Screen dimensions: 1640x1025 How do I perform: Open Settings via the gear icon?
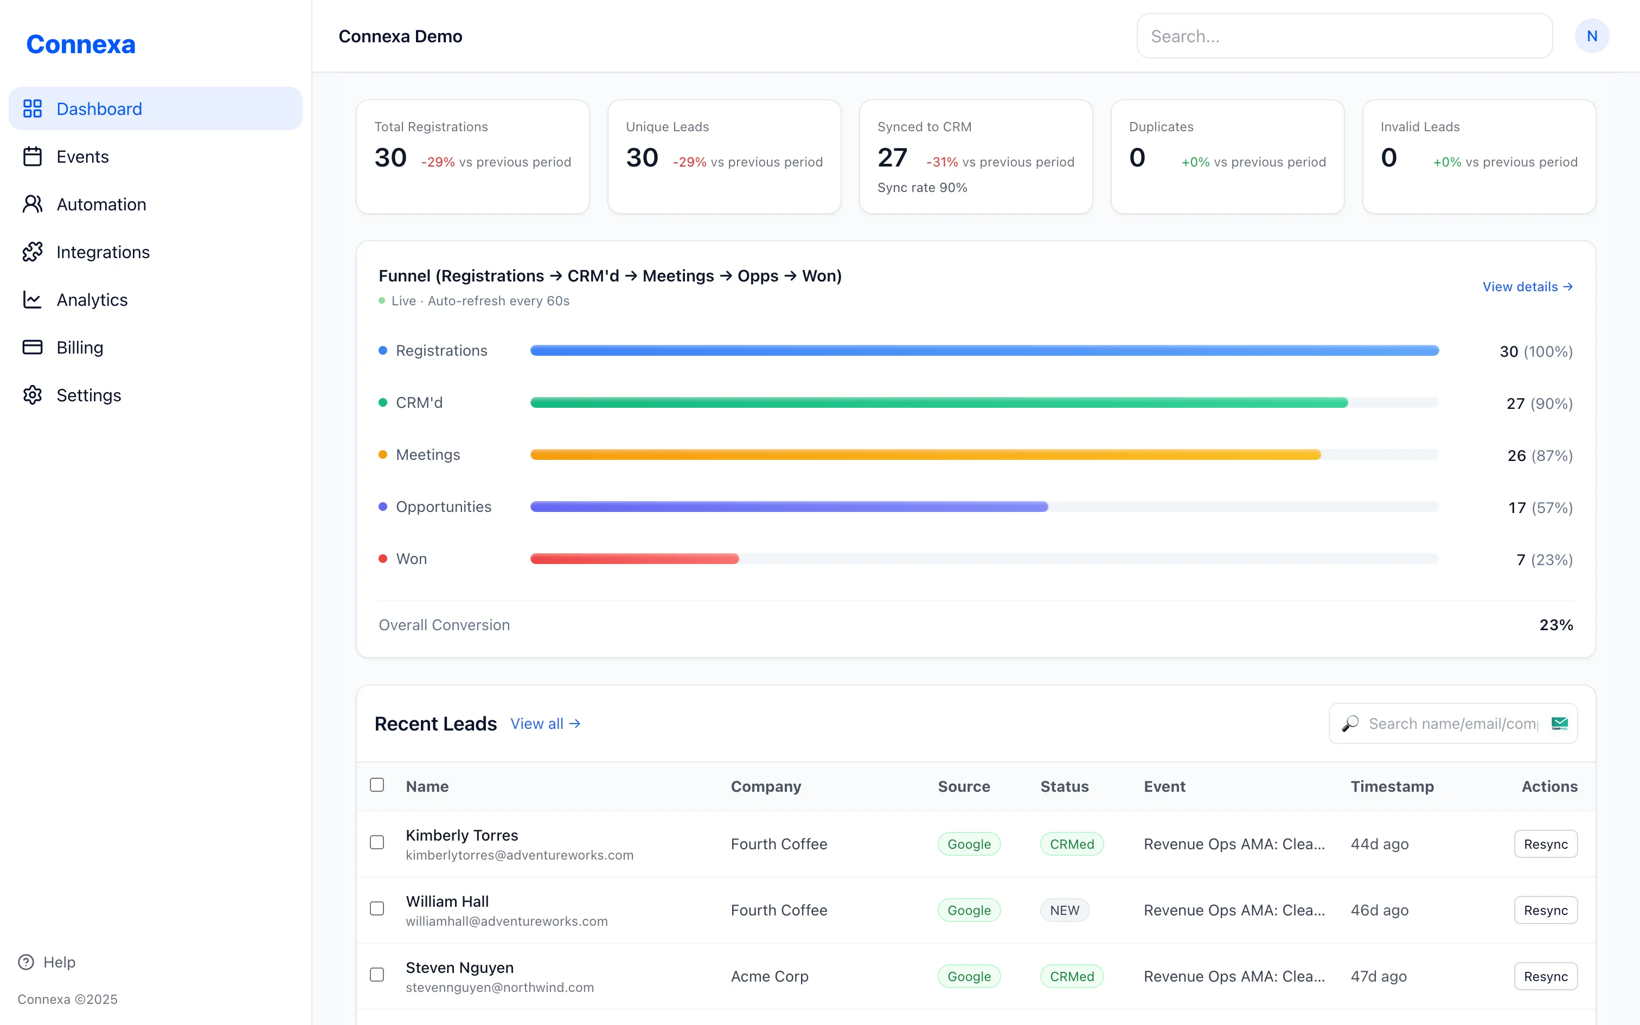tap(33, 395)
